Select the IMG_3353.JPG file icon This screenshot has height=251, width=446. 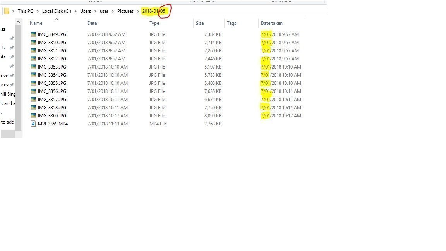pos(33,67)
